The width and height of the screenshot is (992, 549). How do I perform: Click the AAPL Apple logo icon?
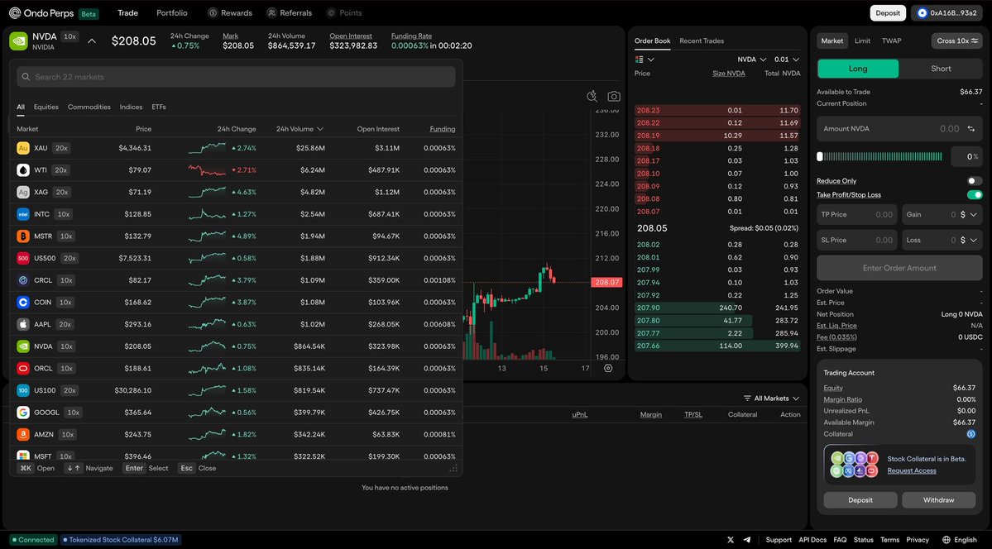pos(23,324)
